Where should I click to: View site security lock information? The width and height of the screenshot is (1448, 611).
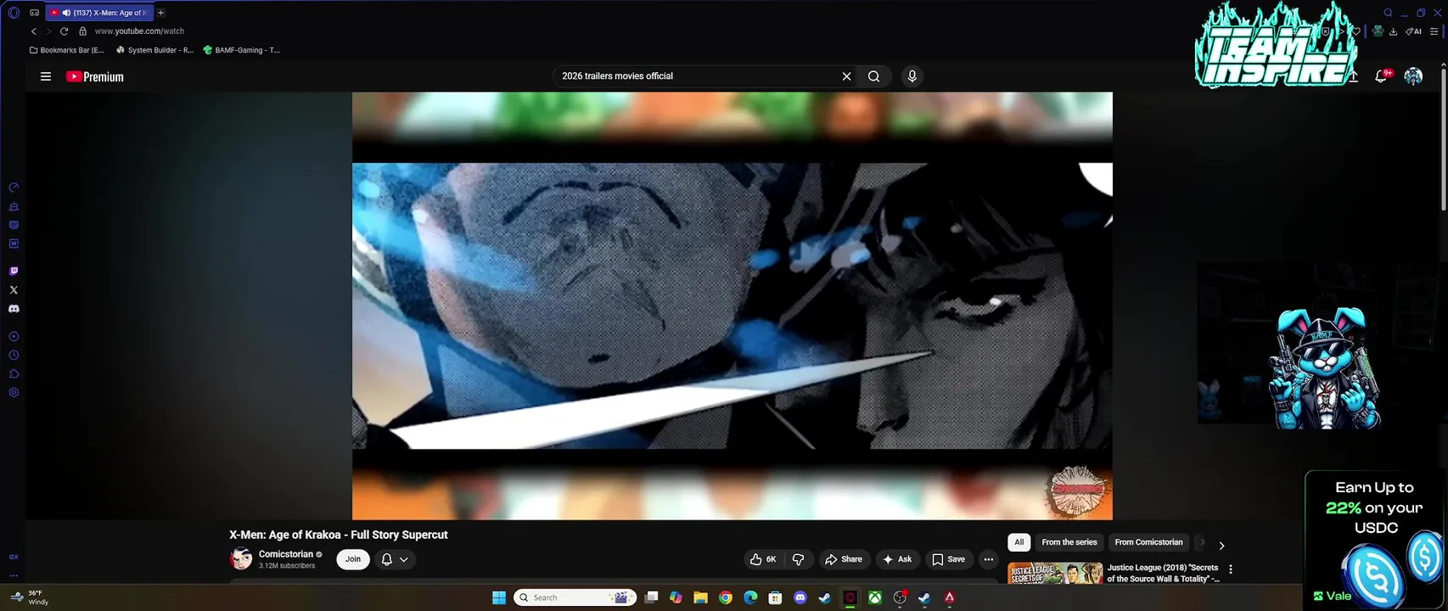pyautogui.click(x=82, y=31)
